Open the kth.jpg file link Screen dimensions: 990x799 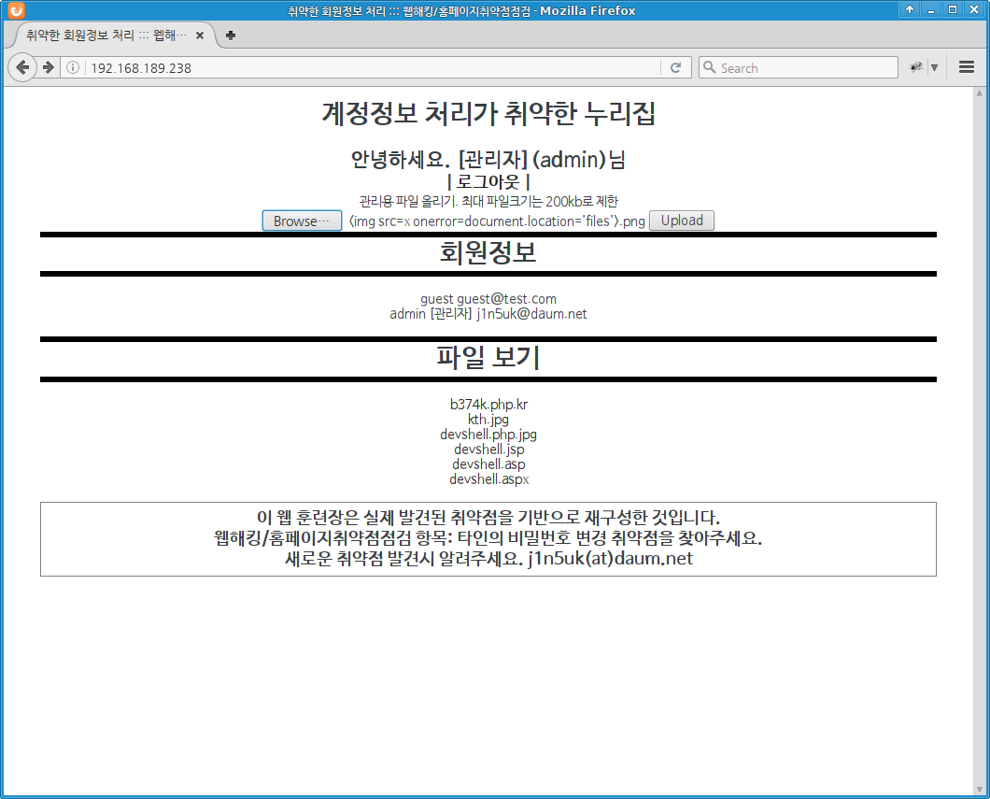click(x=488, y=420)
